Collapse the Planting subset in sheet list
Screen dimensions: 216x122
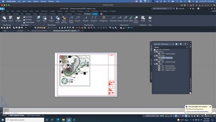point(155,52)
